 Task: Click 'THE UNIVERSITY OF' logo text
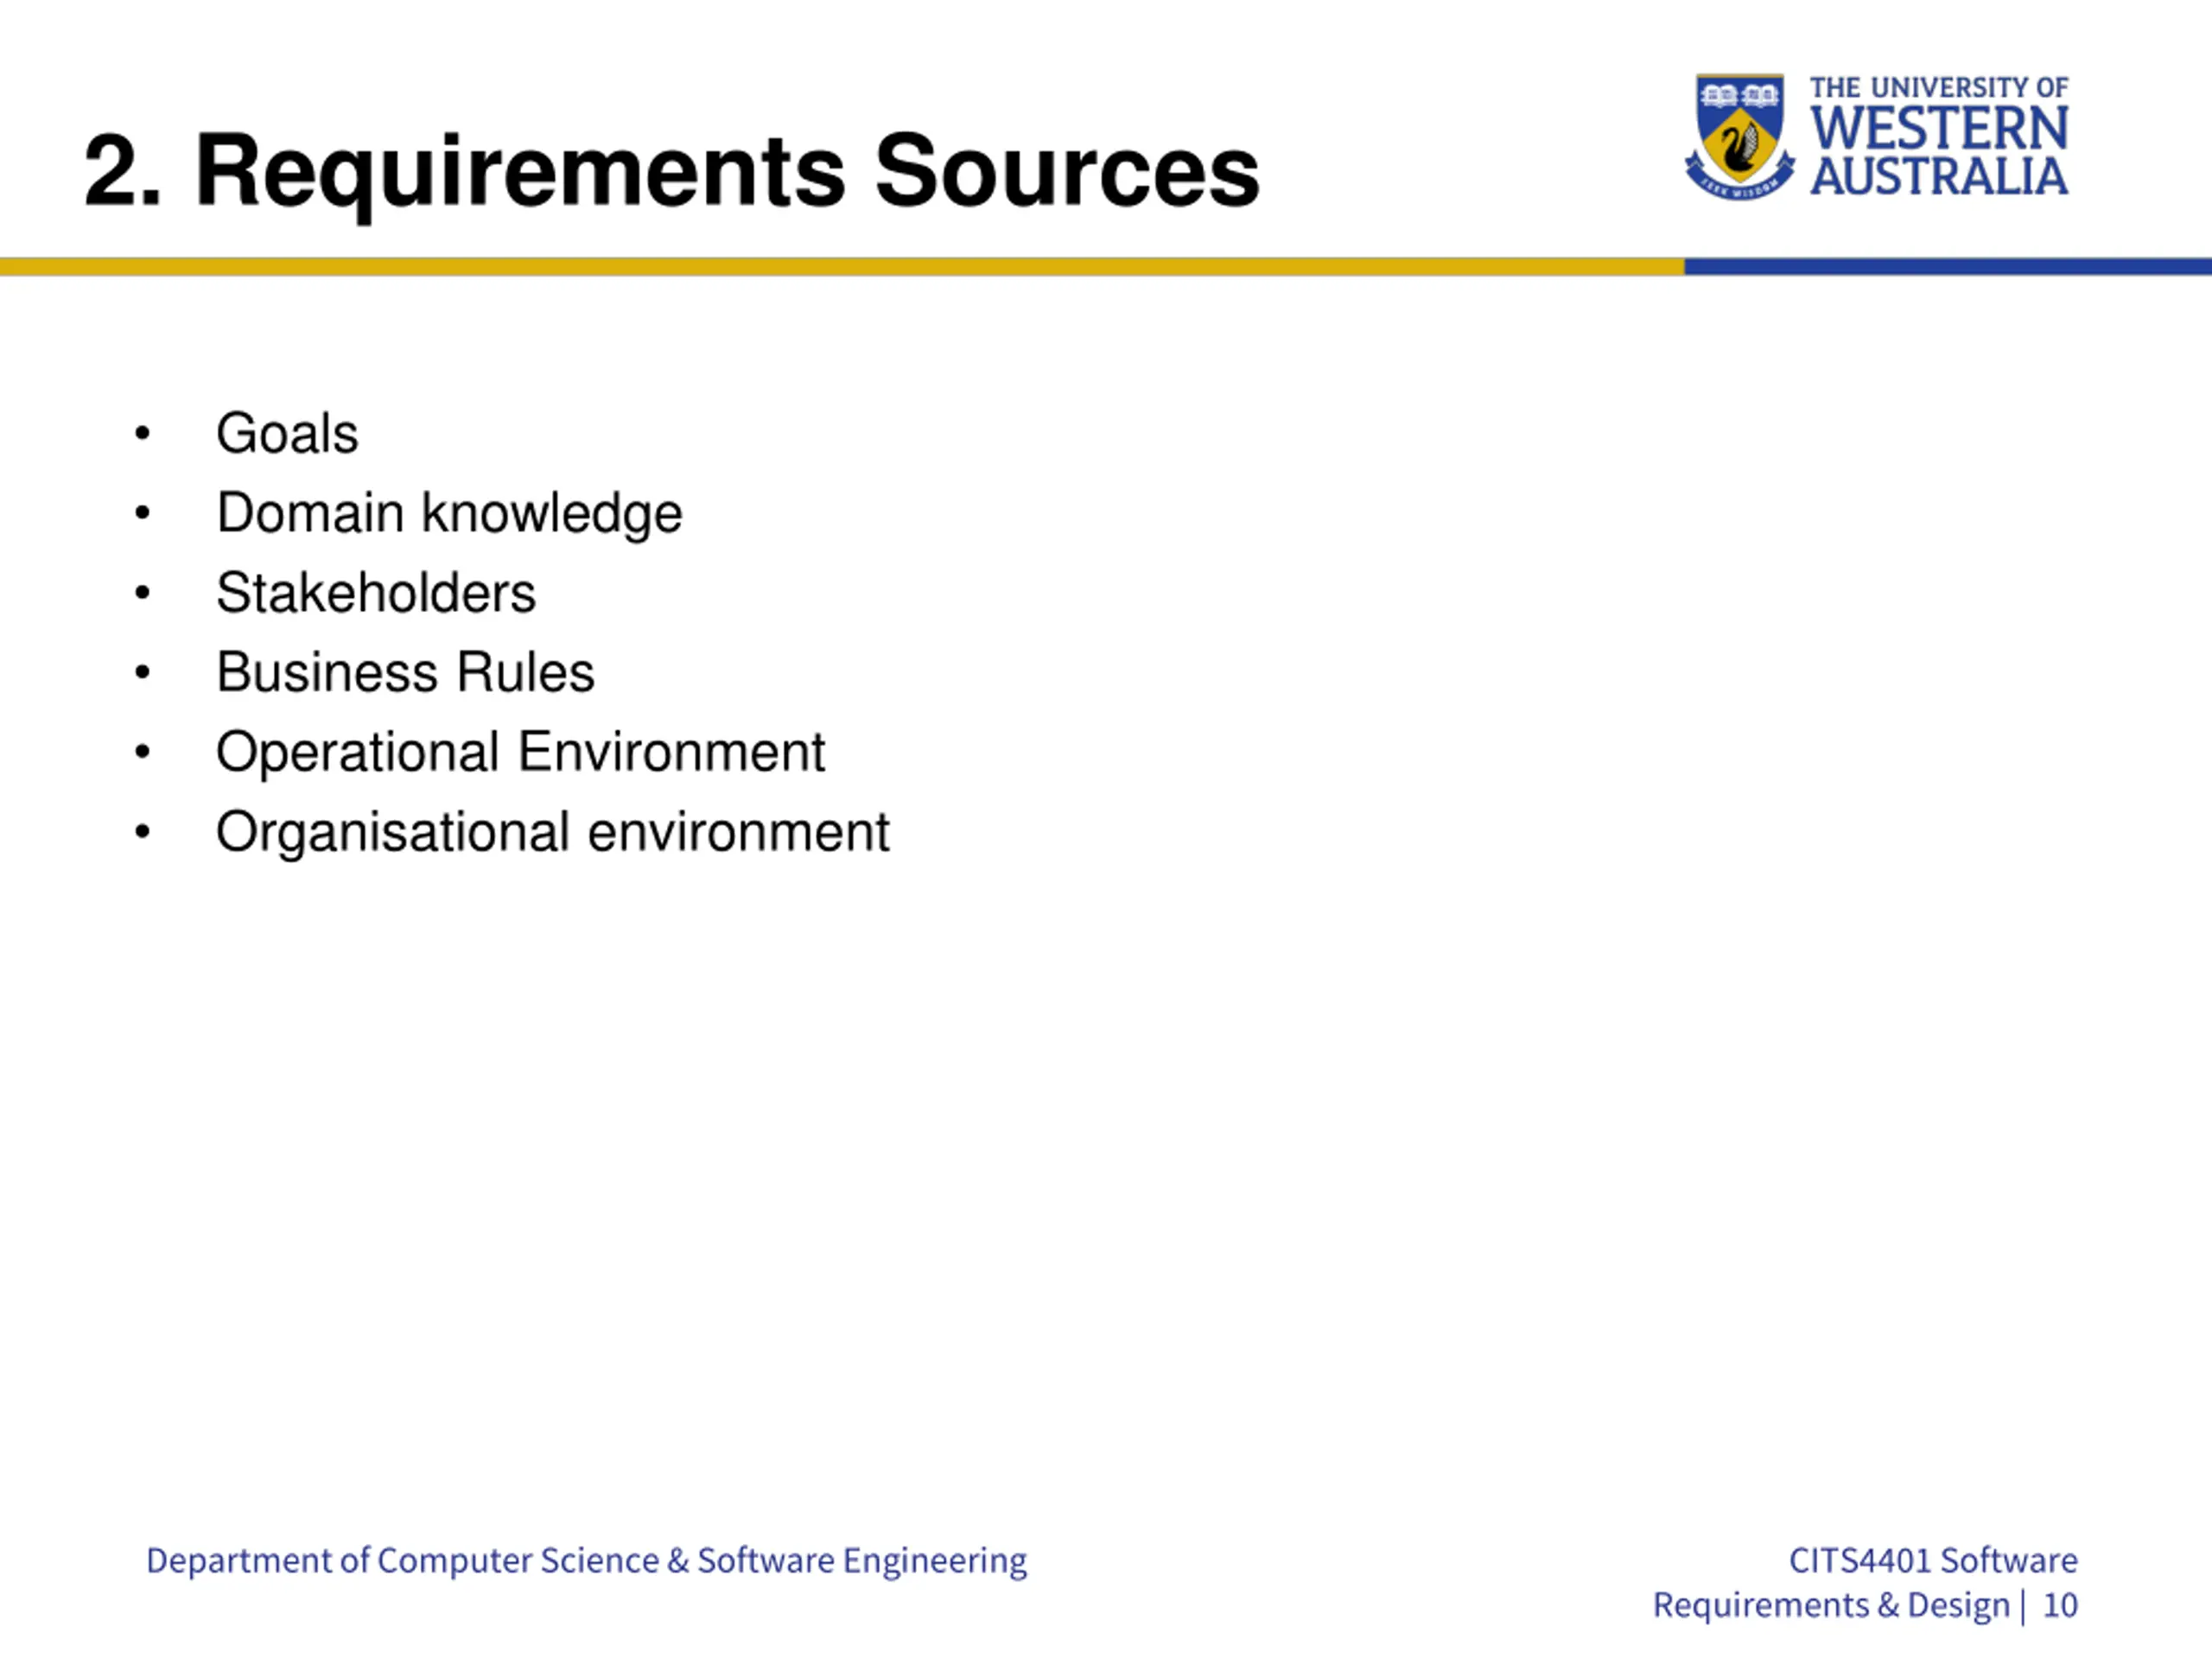pyautogui.click(x=1939, y=88)
